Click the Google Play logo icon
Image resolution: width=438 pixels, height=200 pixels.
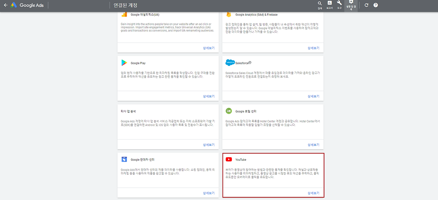click(x=124, y=63)
